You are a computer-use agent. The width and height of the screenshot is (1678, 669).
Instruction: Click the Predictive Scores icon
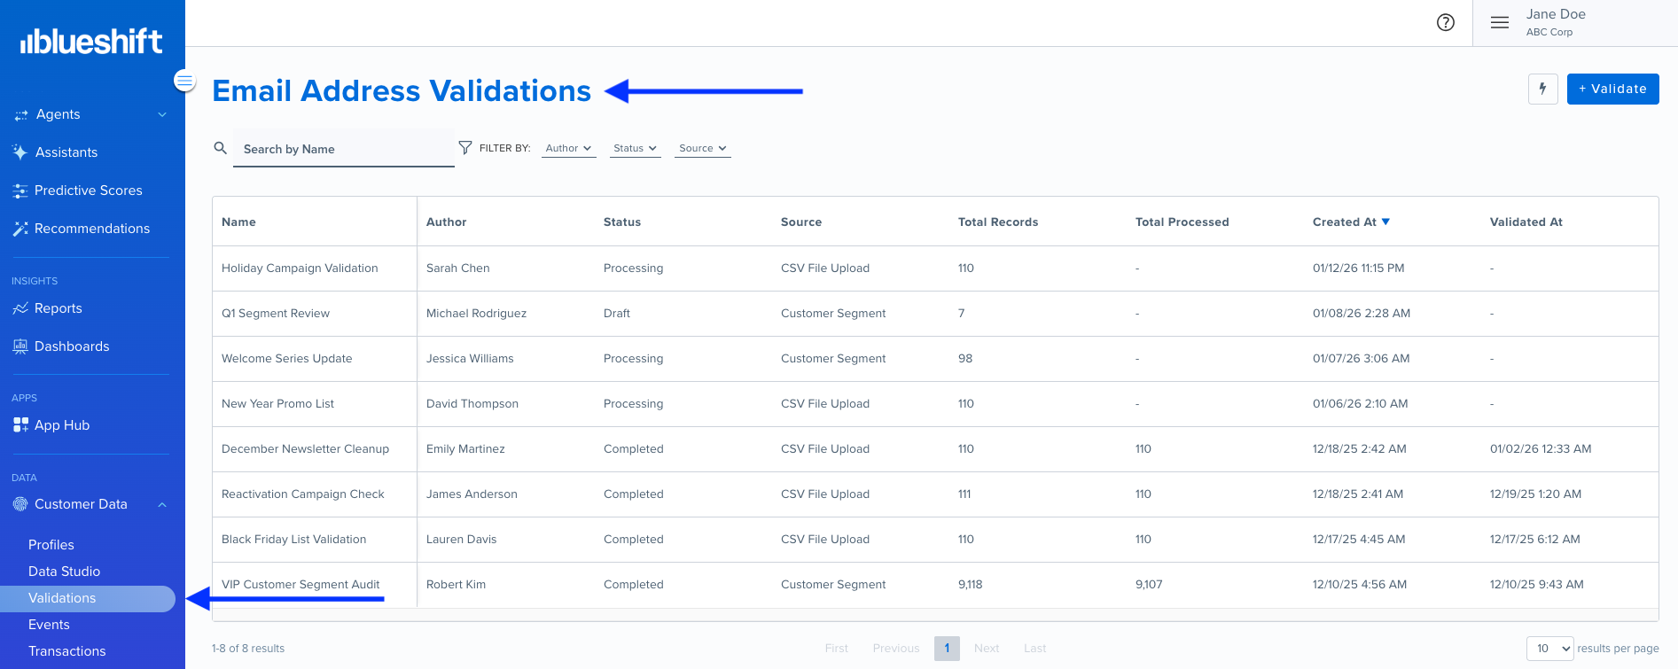(20, 191)
